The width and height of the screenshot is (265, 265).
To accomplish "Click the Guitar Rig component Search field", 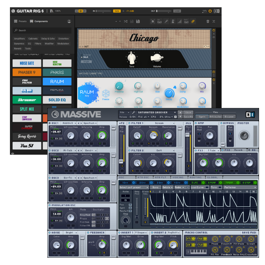I will [42, 30].
